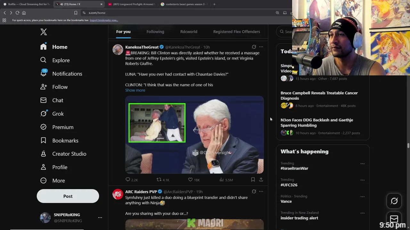Open more options on KanekoaTheGreat post
Image resolution: width=410 pixels, height=230 pixels.
tap(261, 47)
